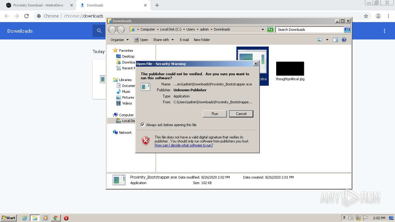The height and width of the screenshot is (222, 395).
Task: Show hidden system tray icons
Action: click(x=344, y=218)
